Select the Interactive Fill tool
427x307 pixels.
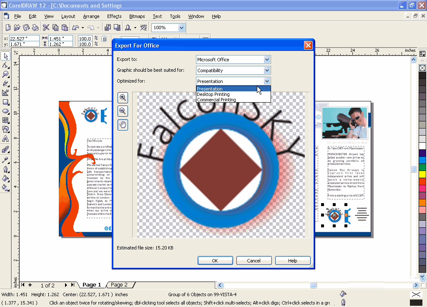tap(5, 188)
